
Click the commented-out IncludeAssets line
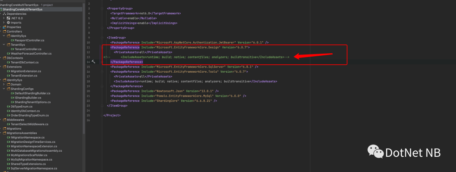[x=196, y=57]
